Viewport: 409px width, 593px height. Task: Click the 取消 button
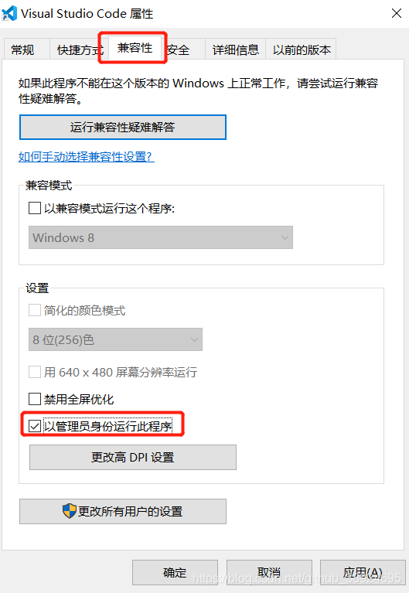(269, 573)
